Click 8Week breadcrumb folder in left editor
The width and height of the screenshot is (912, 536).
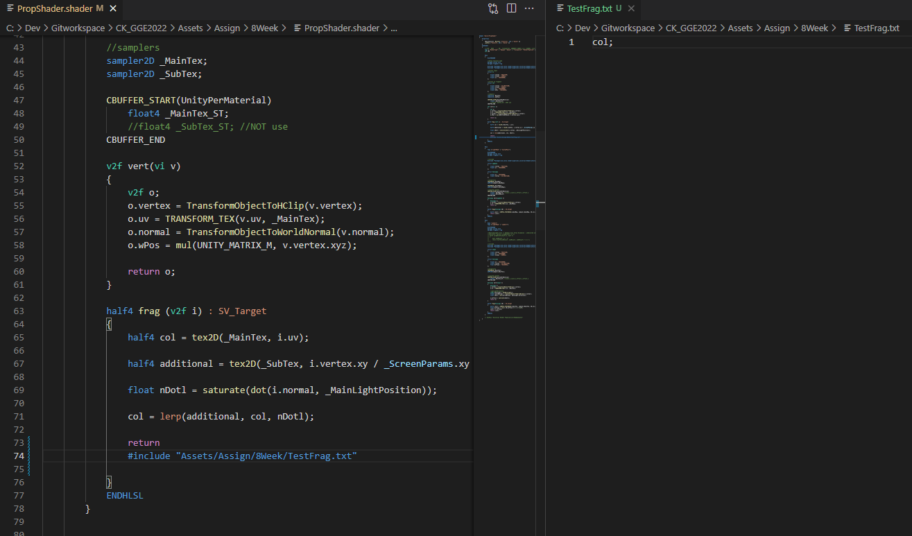pos(264,28)
